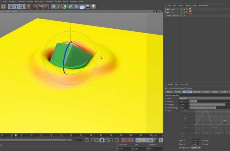
Task: Click the Record Active Objects red button
Action: tap(123, 140)
